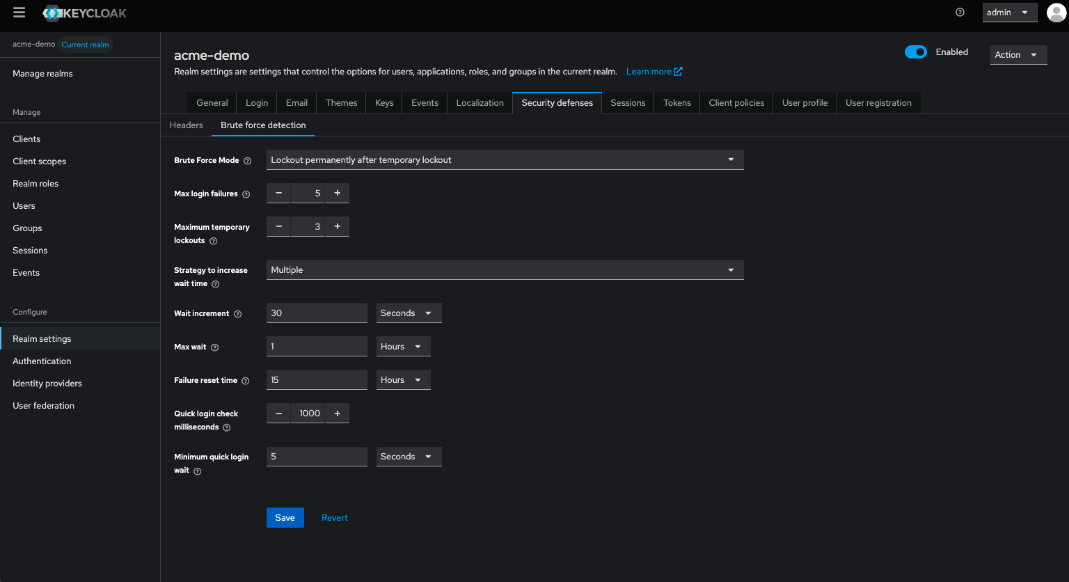Open the Tokens tab

click(677, 102)
